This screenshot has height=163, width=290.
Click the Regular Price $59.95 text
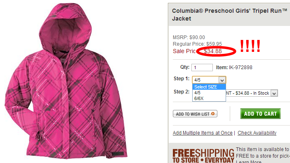(197, 44)
